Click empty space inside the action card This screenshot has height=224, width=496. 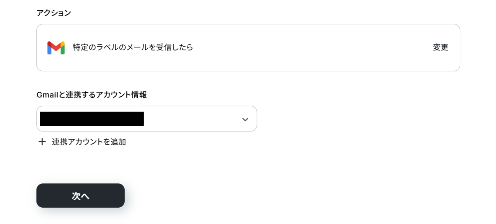click(312, 48)
